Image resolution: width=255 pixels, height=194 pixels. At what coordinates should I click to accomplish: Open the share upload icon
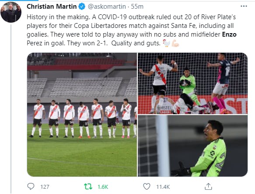pyautogui.click(x=208, y=187)
